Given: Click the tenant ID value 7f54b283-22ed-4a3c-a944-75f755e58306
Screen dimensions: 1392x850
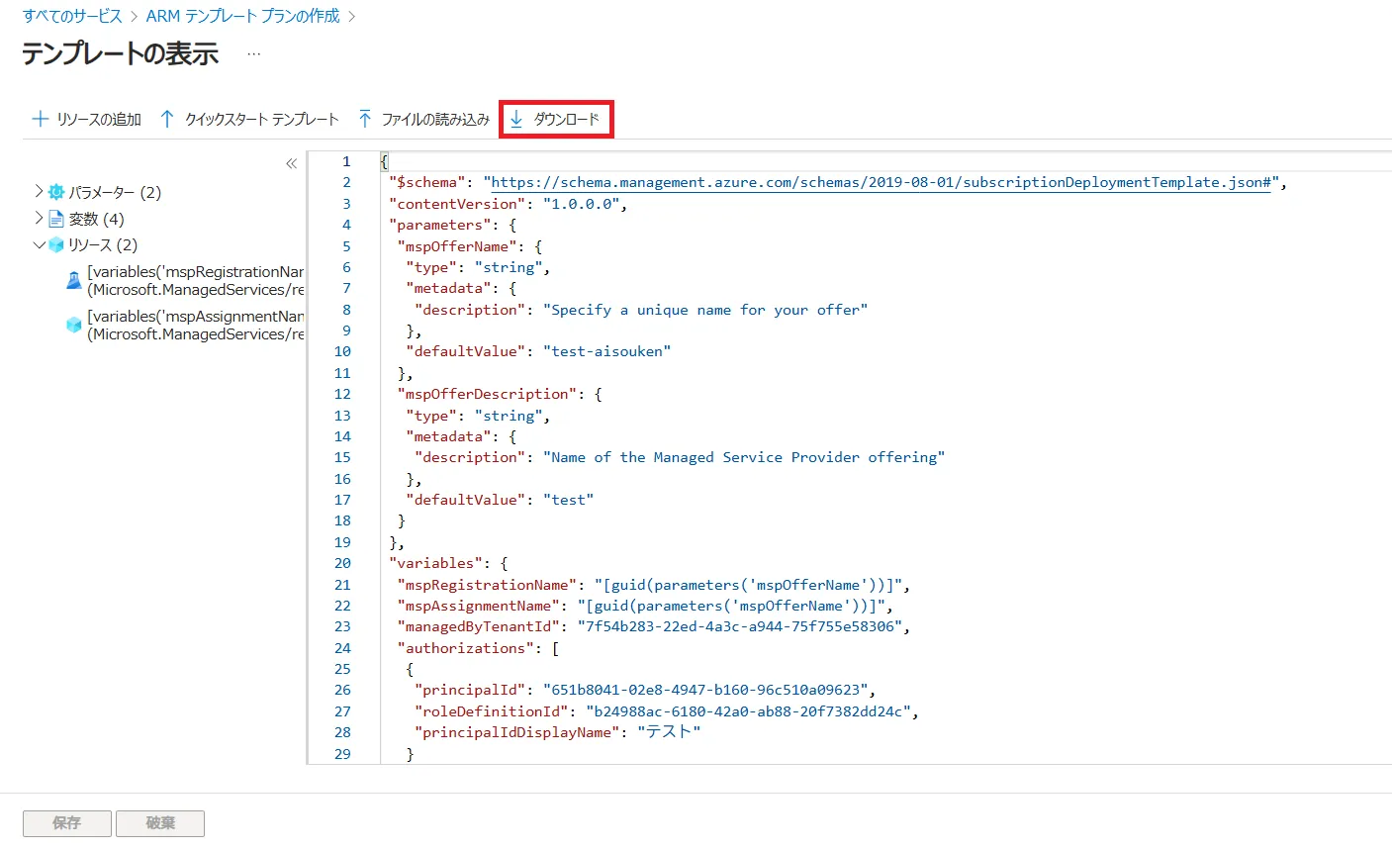Looking at the screenshot, I should pyautogui.click(x=739, y=626).
